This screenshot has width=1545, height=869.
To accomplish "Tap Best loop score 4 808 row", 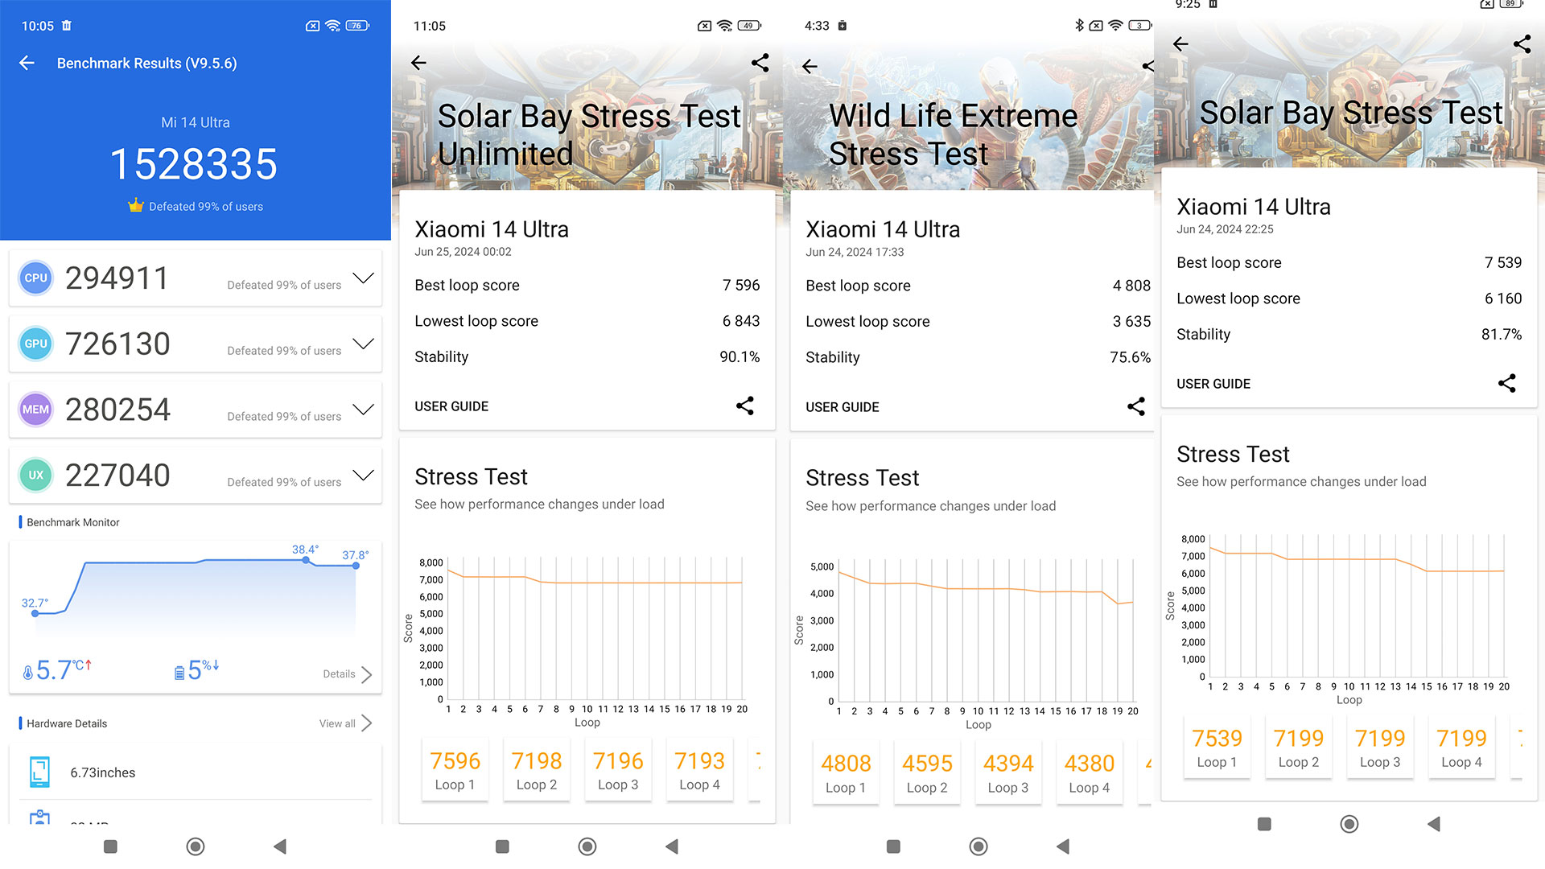I will coord(978,286).
